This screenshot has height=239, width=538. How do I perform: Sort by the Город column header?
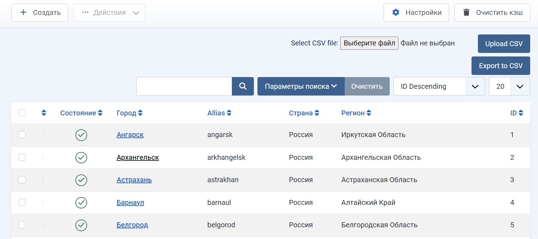click(129, 113)
